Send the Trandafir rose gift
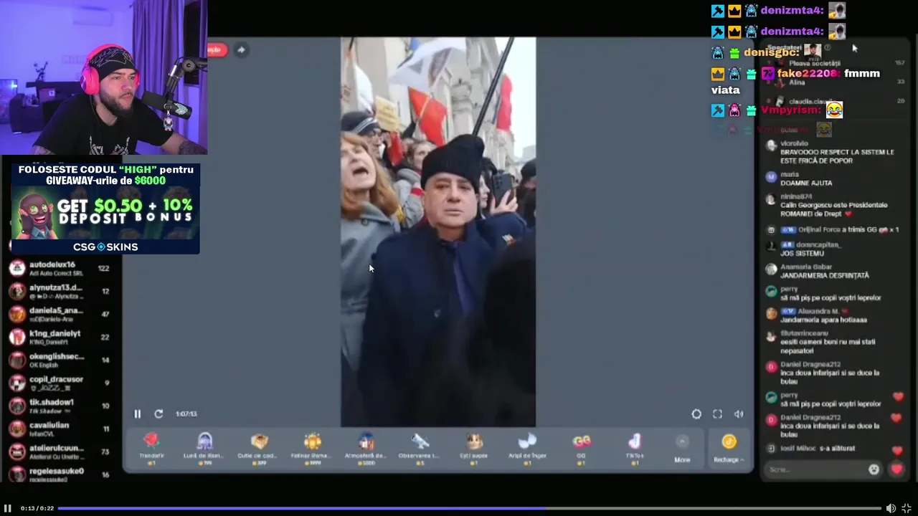The height and width of the screenshot is (516, 918). [151, 449]
